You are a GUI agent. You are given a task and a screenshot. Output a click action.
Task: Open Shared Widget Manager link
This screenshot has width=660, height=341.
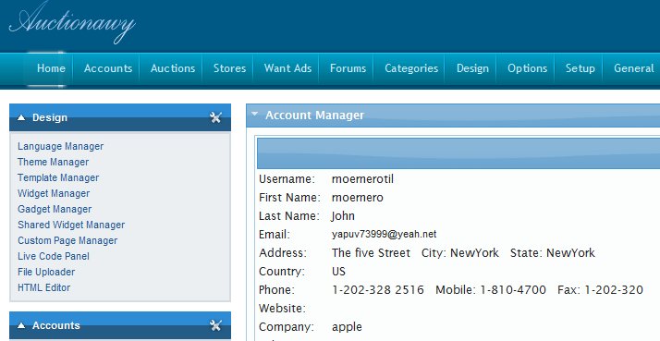coord(71,225)
